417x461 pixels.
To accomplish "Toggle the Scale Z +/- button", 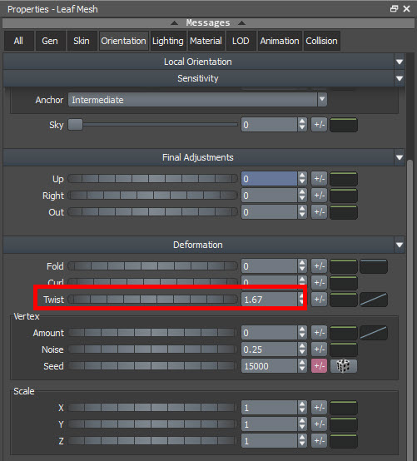I will (319, 441).
